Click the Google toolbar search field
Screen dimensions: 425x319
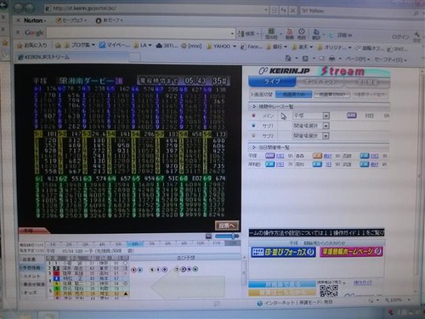141,33
